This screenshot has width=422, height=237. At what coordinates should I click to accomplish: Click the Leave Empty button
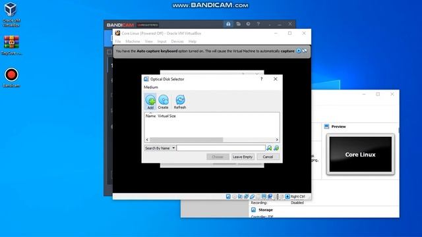pyautogui.click(x=243, y=157)
